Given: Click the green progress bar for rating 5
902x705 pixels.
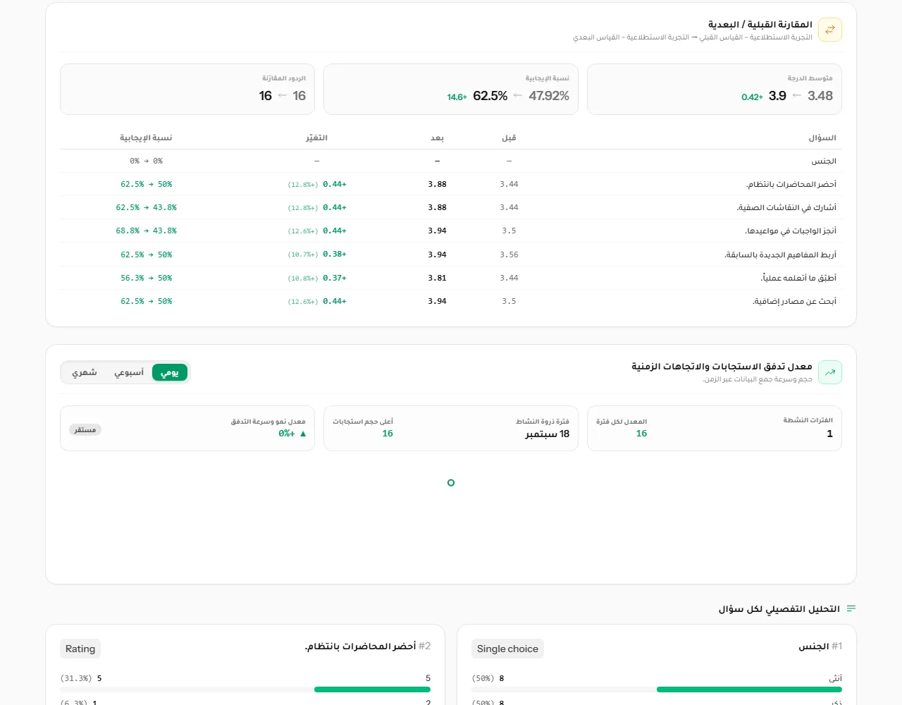Looking at the screenshot, I should click(372, 689).
